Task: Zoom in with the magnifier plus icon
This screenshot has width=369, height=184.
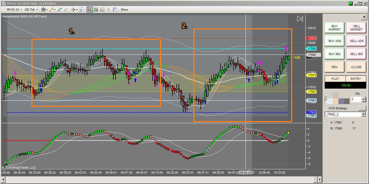Action: [59, 10]
